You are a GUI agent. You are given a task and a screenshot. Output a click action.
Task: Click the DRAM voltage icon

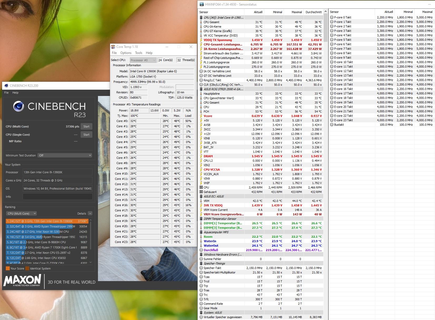click(201, 156)
